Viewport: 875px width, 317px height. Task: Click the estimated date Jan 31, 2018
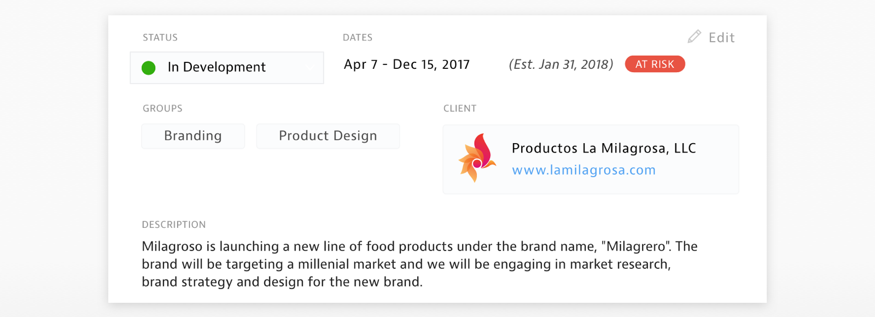(x=561, y=64)
